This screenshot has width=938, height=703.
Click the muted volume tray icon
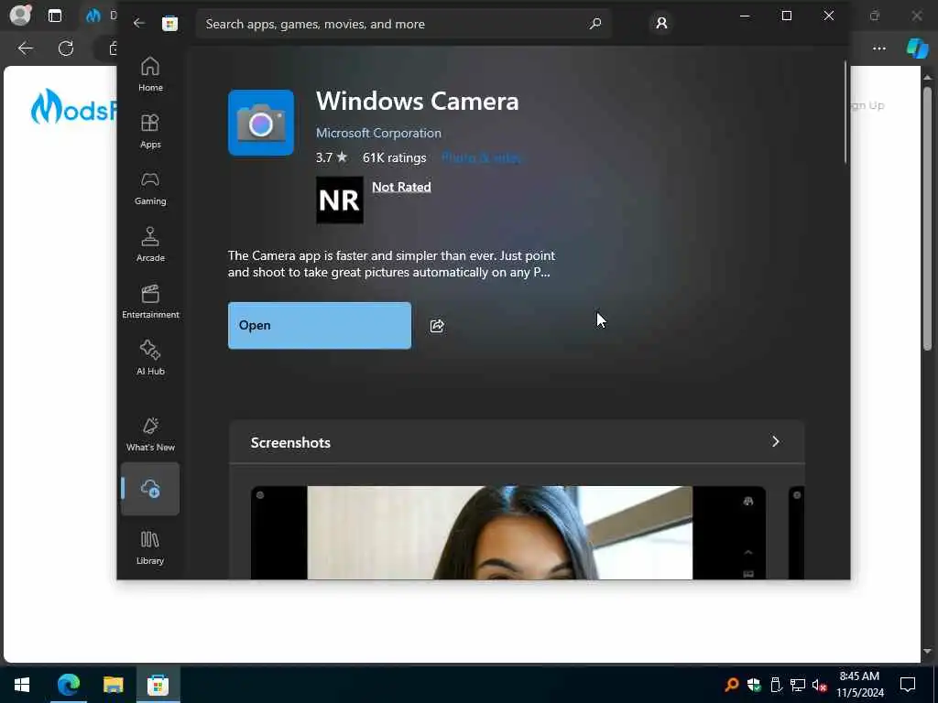819,685
